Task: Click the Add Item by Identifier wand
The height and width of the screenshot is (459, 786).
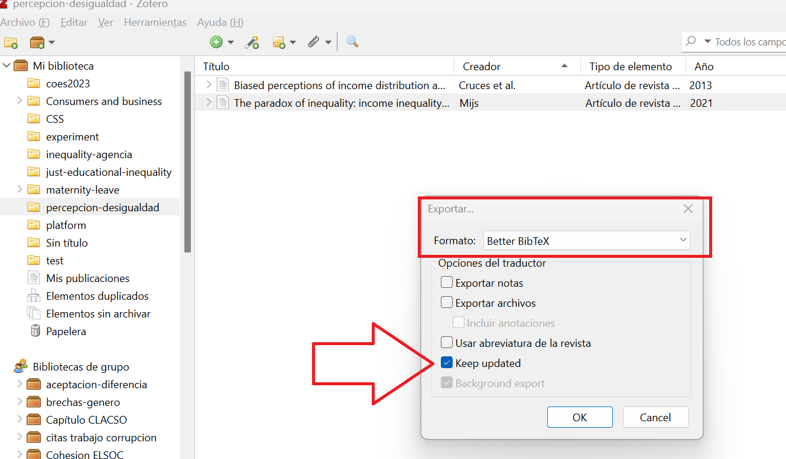Action: 252,42
